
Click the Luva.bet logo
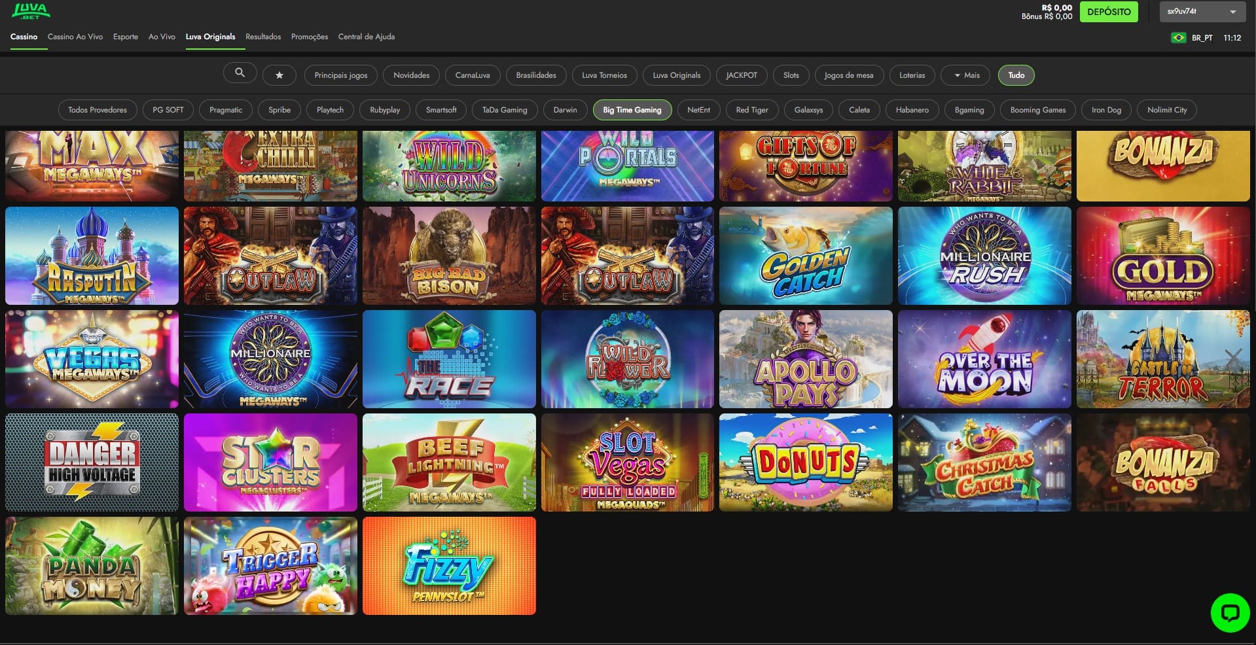click(x=31, y=11)
